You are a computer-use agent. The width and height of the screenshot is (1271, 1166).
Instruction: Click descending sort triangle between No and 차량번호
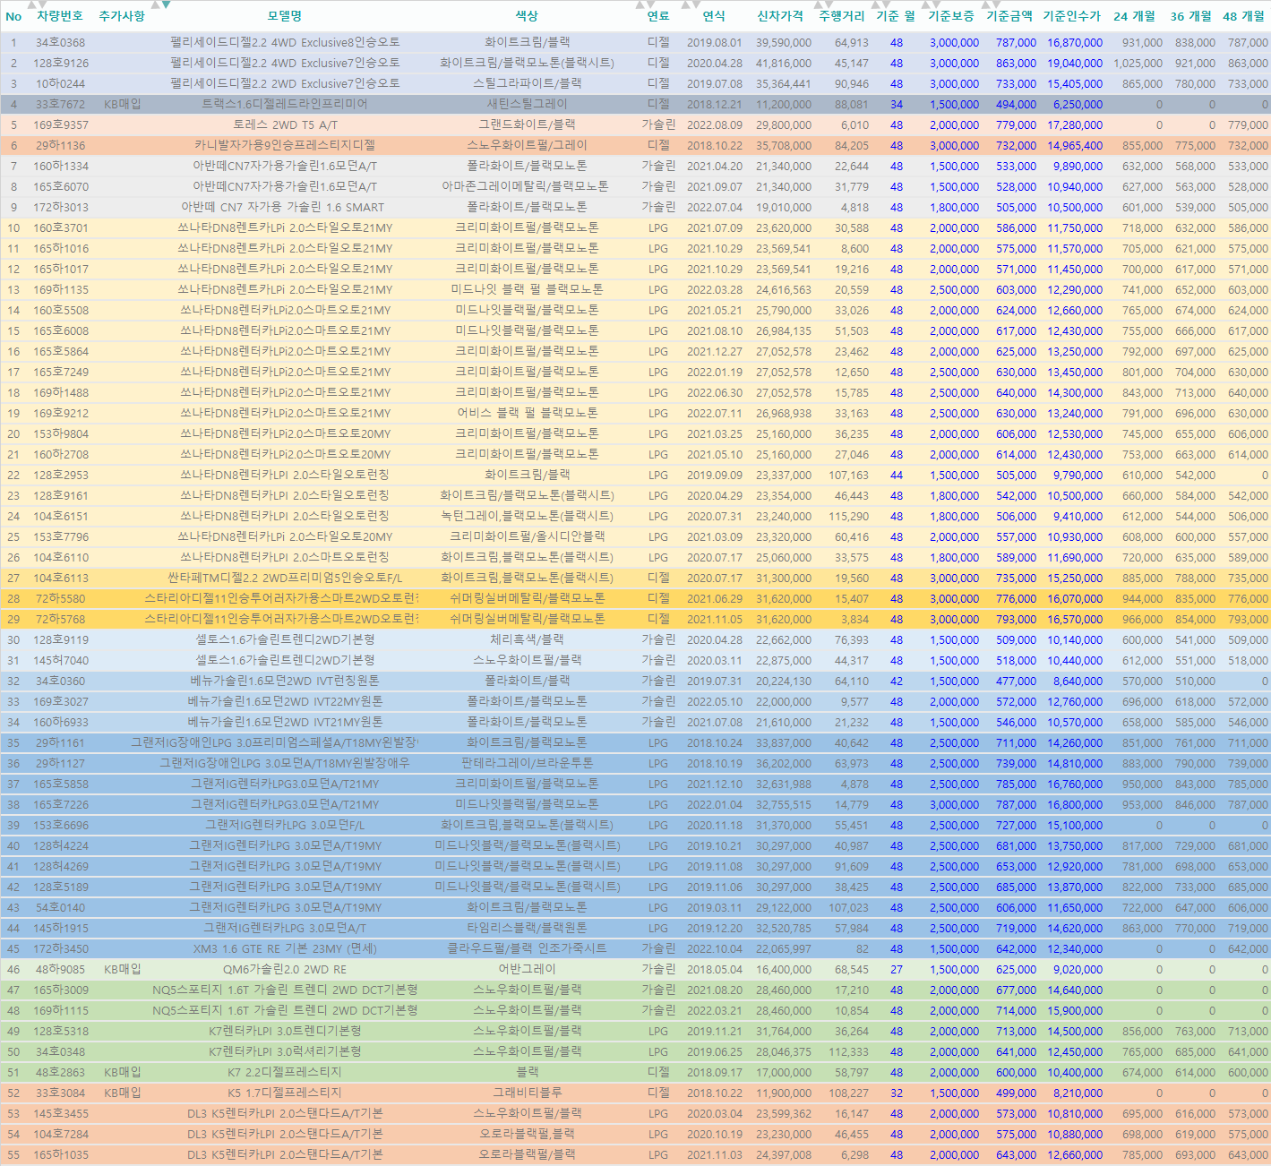42,4
